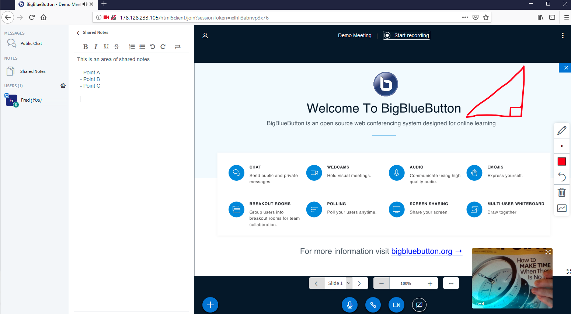
Task: Show site information for this page
Action: pos(98,17)
